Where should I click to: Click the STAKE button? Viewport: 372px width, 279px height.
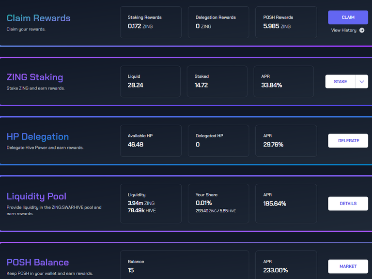pos(340,81)
